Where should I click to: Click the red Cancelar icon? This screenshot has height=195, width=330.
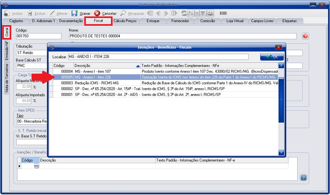[97, 13]
